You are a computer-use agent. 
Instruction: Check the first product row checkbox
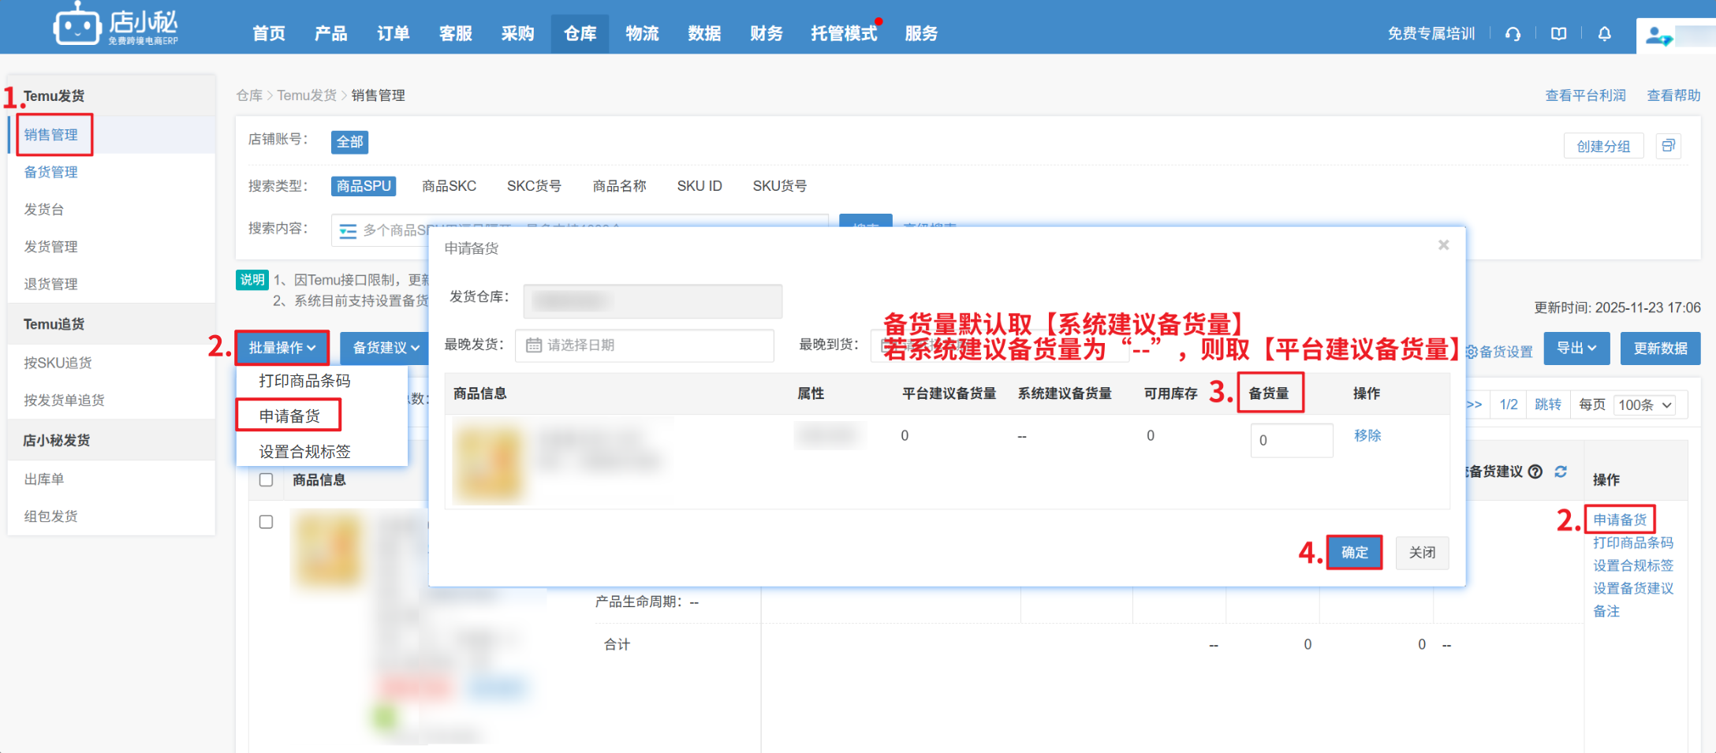pyautogui.click(x=267, y=522)
